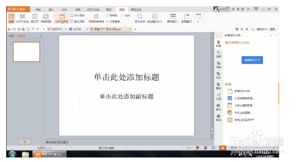The width and height of the screenshot is (301, 162).
Task: Open Notes Page (备注页) view
Action: point(35,19)
